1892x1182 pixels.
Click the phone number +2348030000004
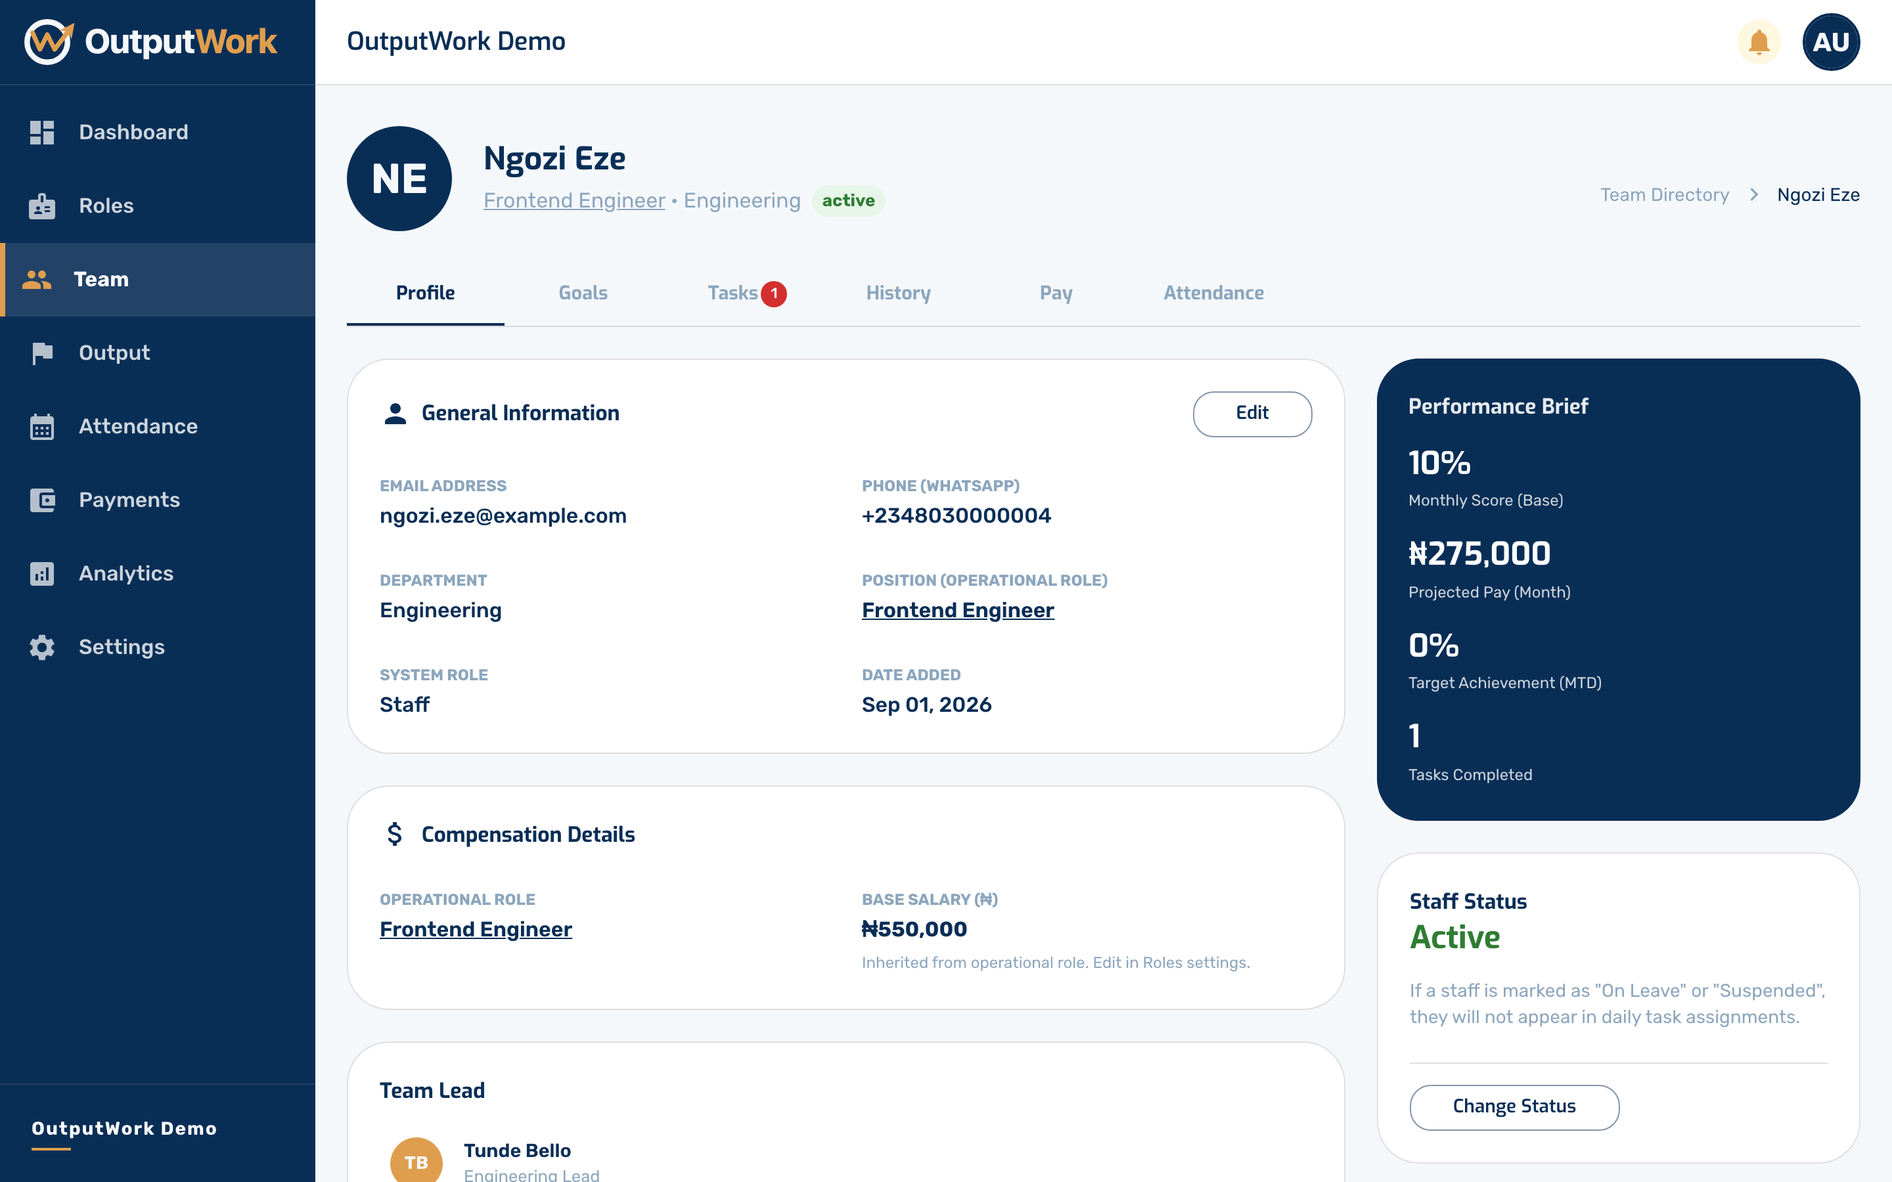(956, 516)
